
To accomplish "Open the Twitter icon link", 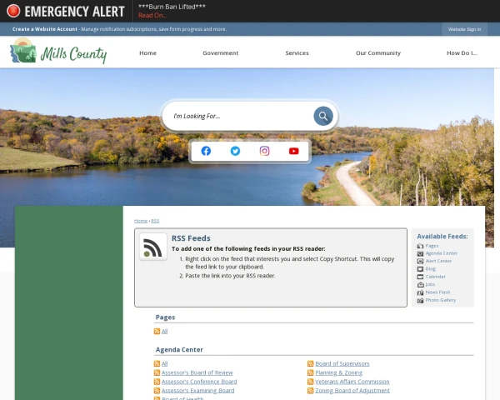I will pyautogui.click(x=235, y=151).
